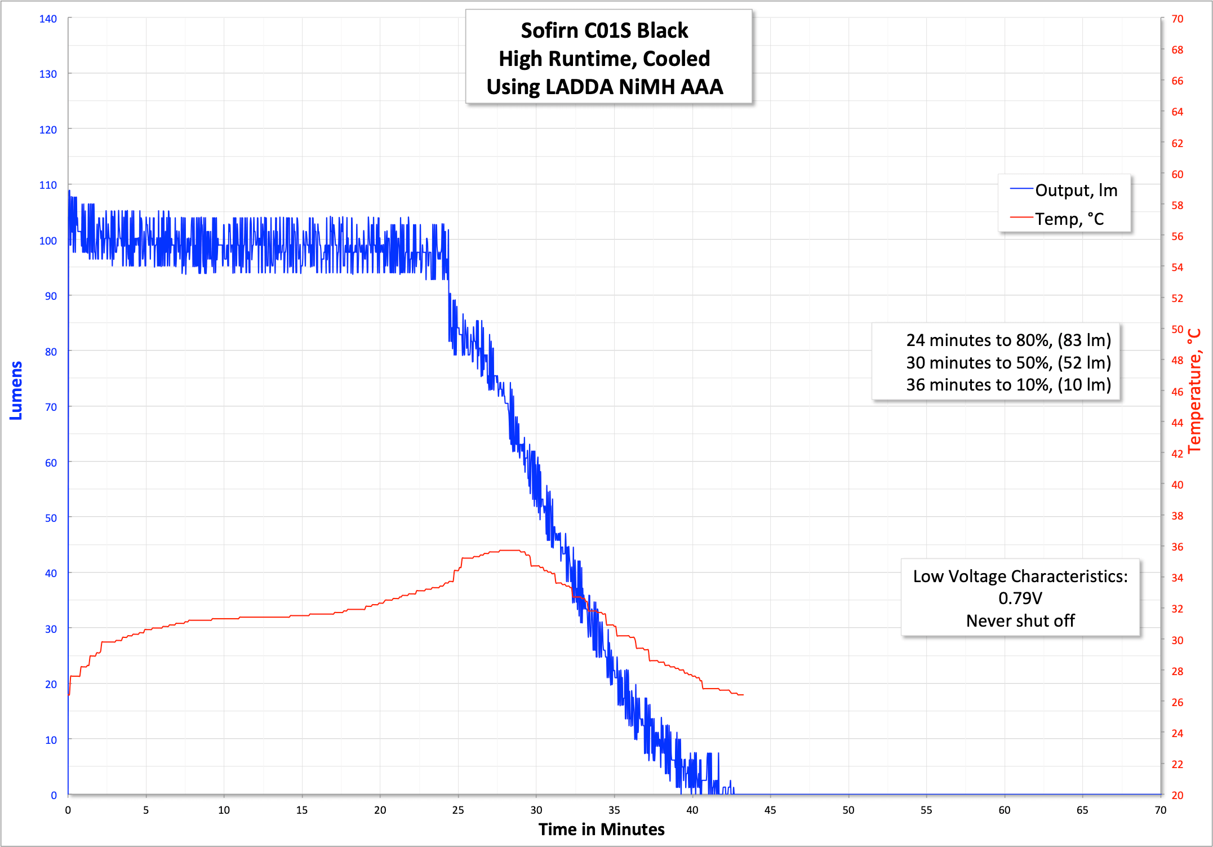Select the Temp, °C legend entry

coord(1069,219)
